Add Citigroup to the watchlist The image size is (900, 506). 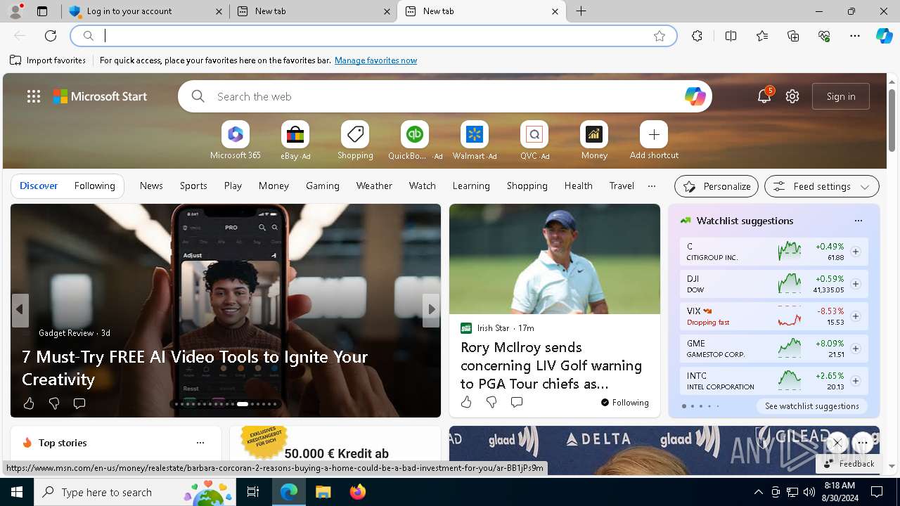(x=856, y=252)
